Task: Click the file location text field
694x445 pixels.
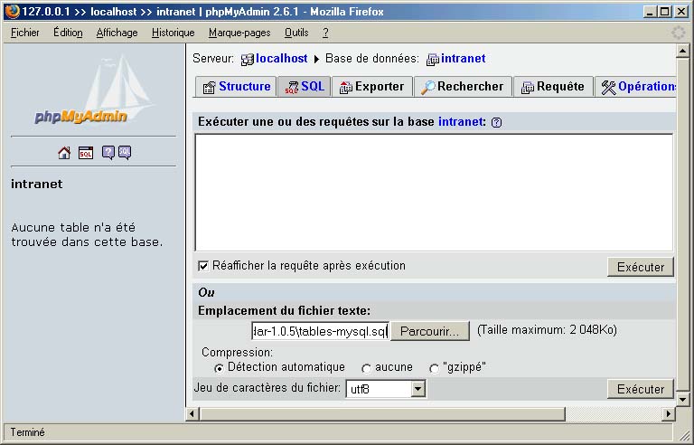Action: click(321, 331)
